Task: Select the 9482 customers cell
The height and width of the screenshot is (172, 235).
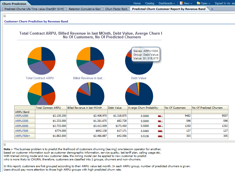Action: pos(178,116)
